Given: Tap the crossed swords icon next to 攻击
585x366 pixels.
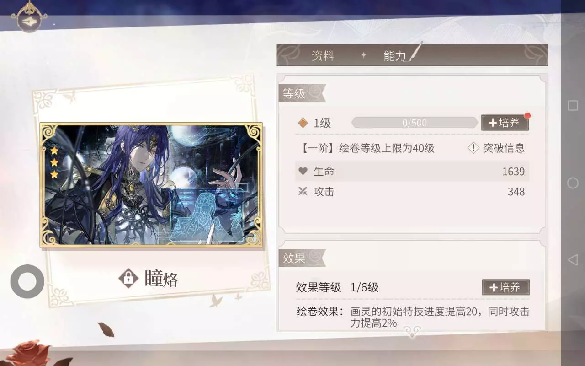Looking at the screenshot, I should (x=303, y=192).
